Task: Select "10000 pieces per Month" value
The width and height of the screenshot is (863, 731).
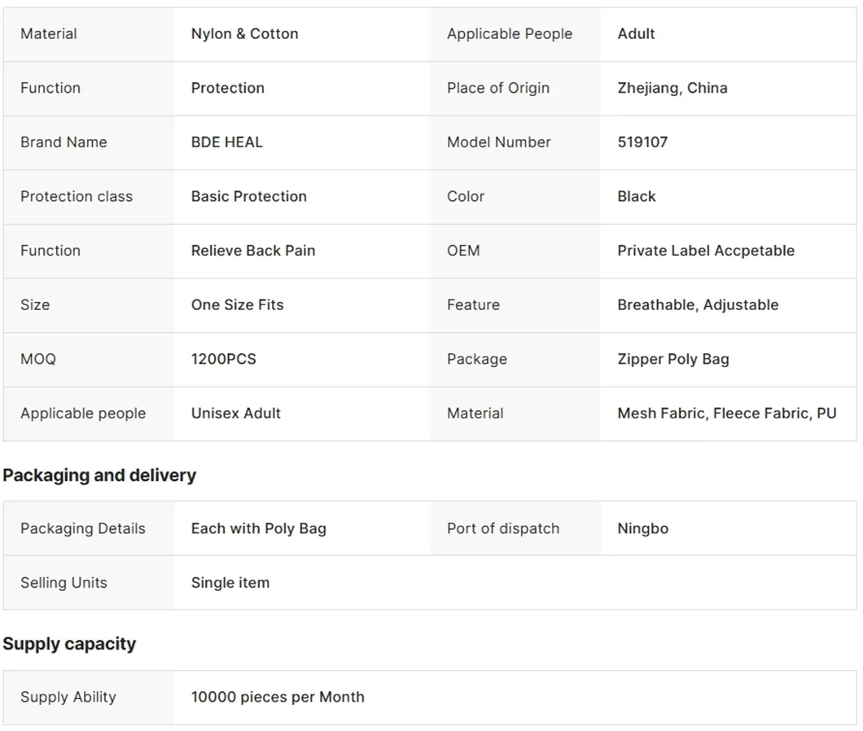Action: pyautogui.click(x=277, y=697)
